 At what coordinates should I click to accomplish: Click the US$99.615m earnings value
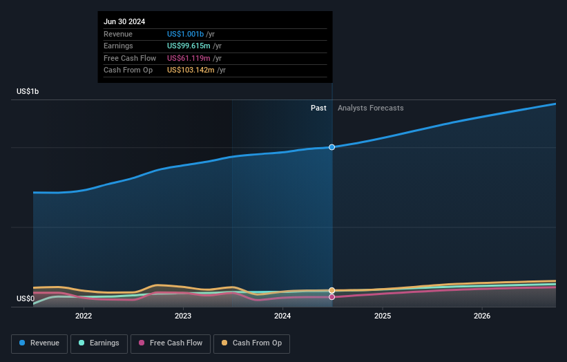pyautogui.click(x=189, y=46)
